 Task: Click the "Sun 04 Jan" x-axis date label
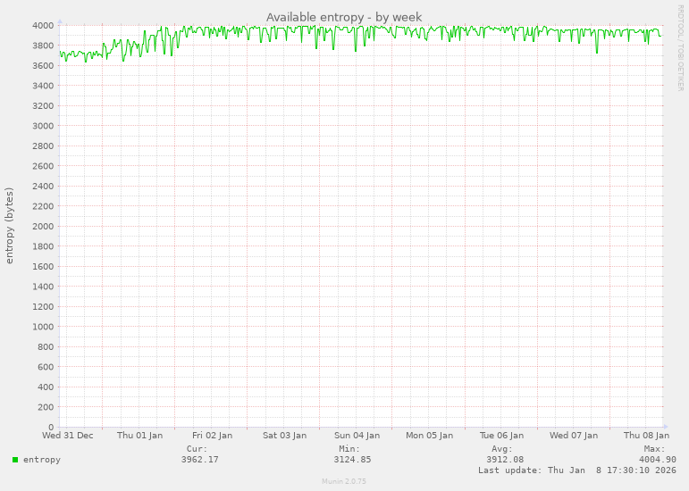tap(357, 436)
